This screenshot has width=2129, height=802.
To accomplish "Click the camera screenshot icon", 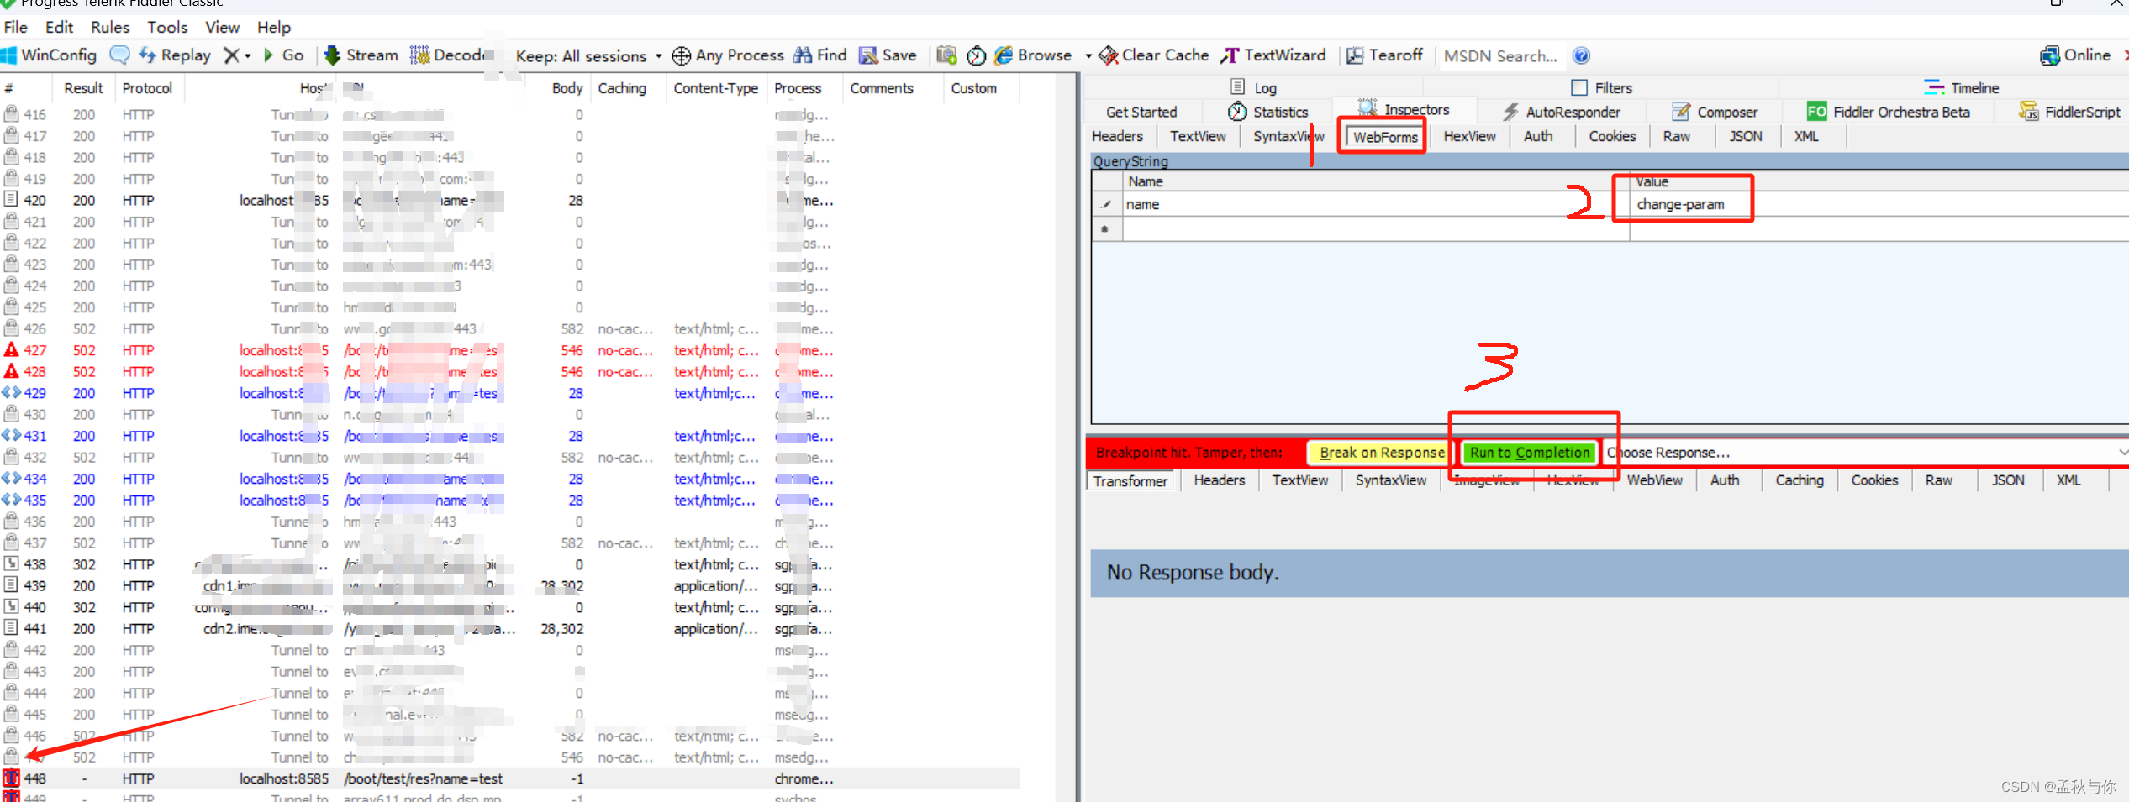I will point(946,55).
